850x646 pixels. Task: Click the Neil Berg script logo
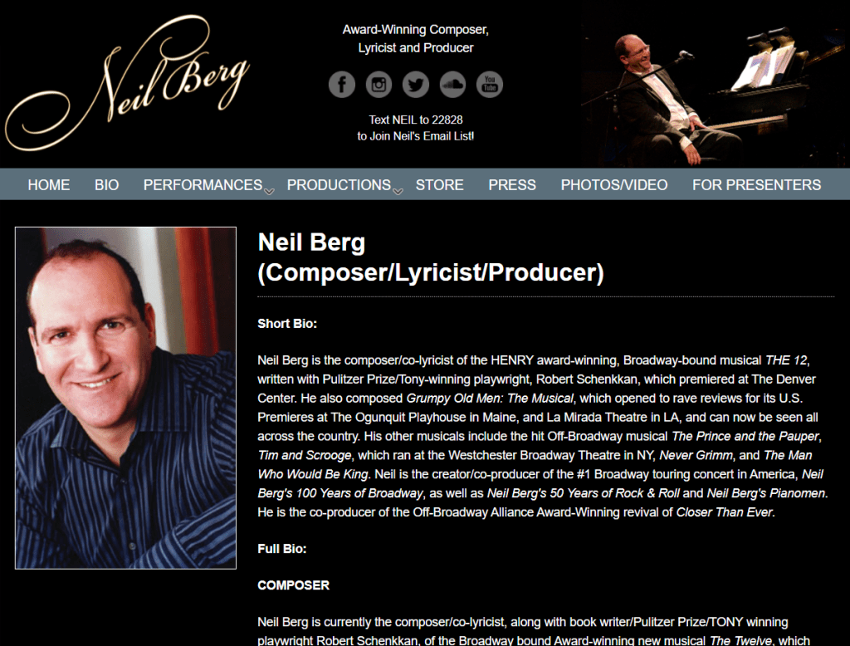(127, 82)
